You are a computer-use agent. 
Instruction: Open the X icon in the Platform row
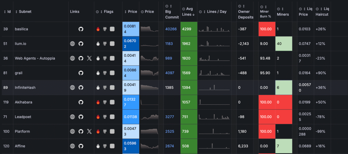pos(89,132)
